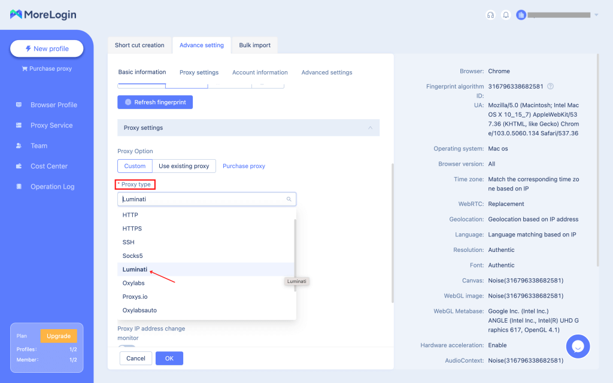Choose Use existing proxy option
This screenshot has height=383, width=613.
(x=184, y=166)
